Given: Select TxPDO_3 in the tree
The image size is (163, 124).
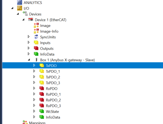Looking at the screenshot, I should pyautogui.click(x=53, y=83).
